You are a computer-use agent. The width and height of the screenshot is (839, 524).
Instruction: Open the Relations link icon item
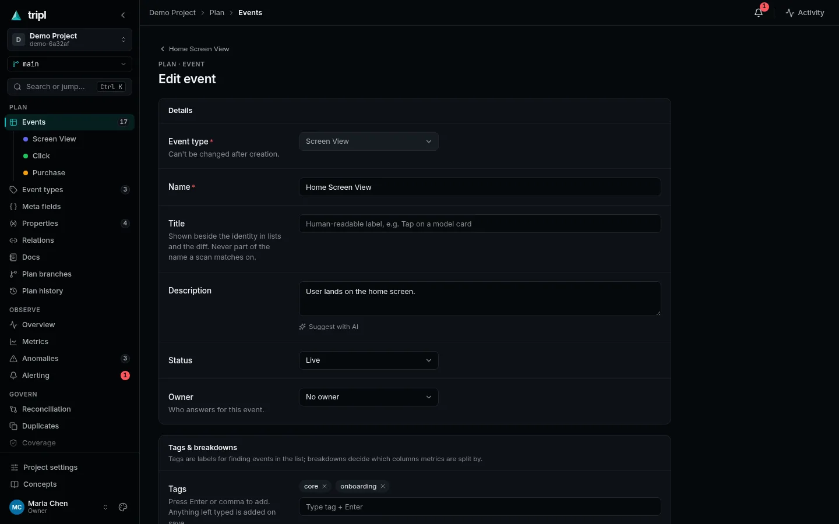[69, 240]
